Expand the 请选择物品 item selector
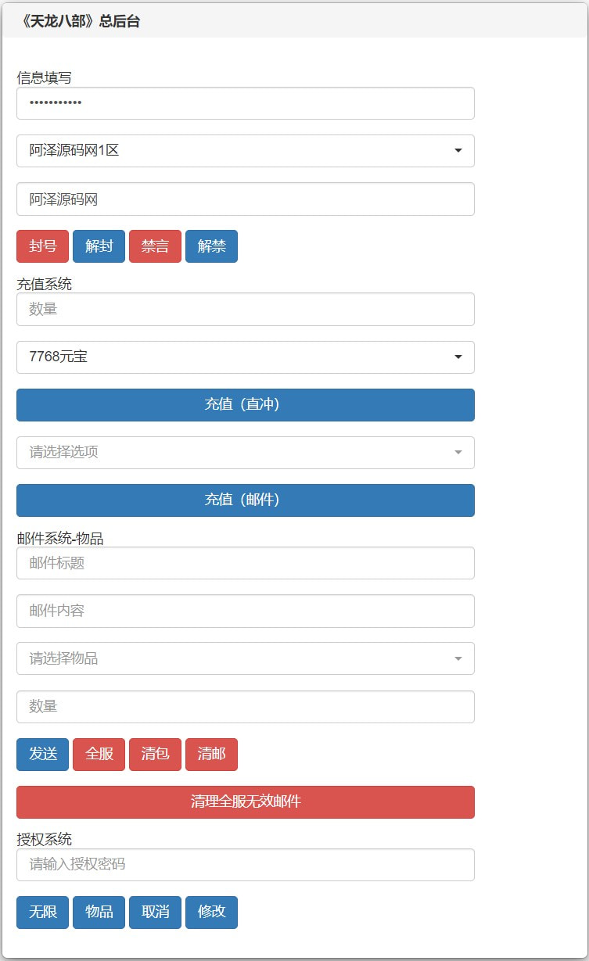Image resolution: width=589 pixels, height=961 pixels. point(245,658)
